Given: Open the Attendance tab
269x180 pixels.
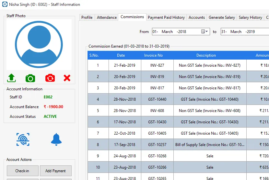Looking at the screenshot, I should (x=107, y=17).
